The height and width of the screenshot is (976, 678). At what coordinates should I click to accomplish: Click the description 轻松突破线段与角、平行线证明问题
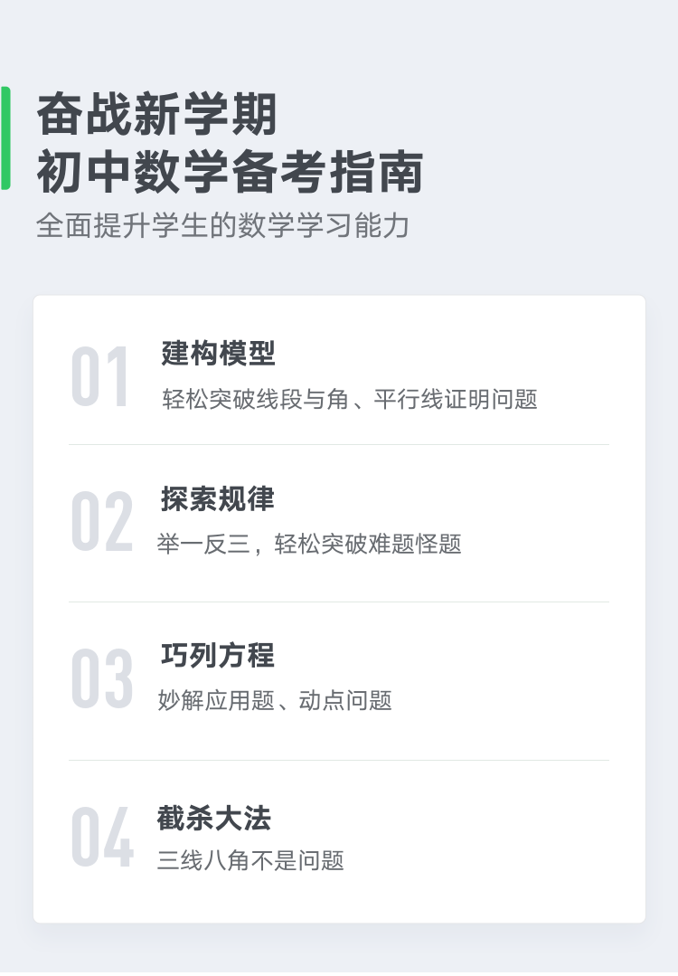pos(350,399)
